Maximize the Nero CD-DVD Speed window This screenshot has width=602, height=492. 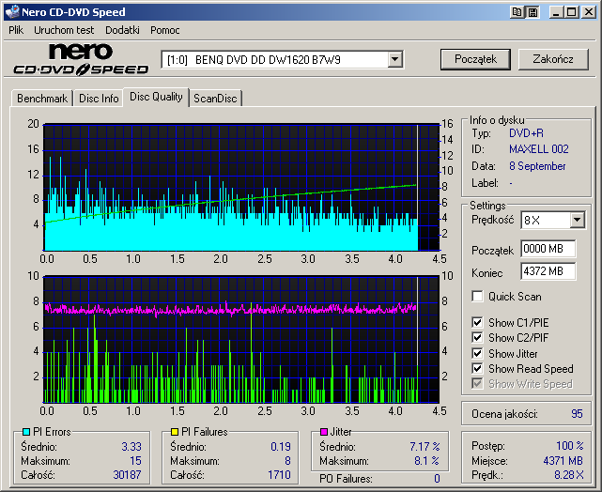tap(571, 12)
